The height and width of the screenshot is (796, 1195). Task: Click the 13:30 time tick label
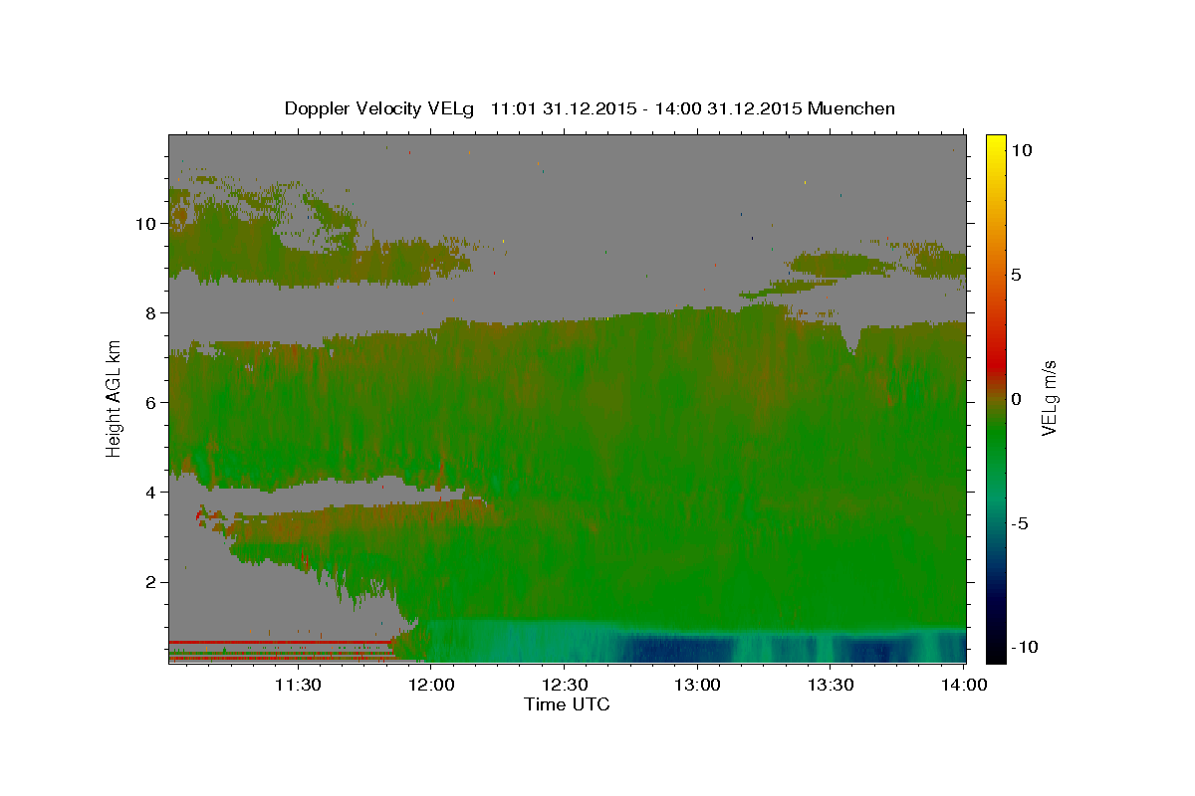tap(831, 685)
